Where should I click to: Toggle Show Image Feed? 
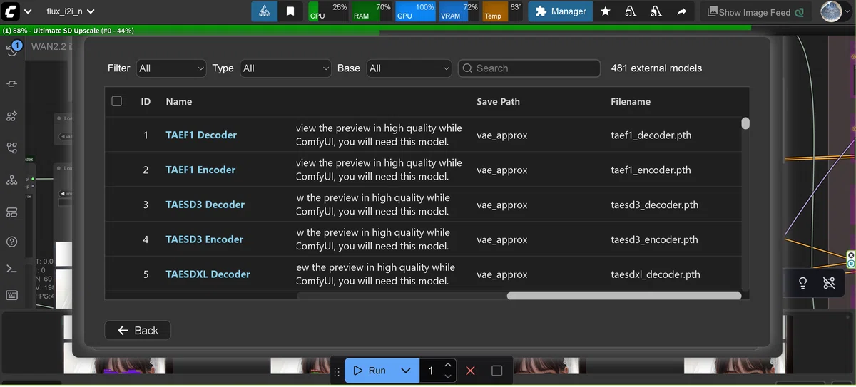[x=755, y=12]
